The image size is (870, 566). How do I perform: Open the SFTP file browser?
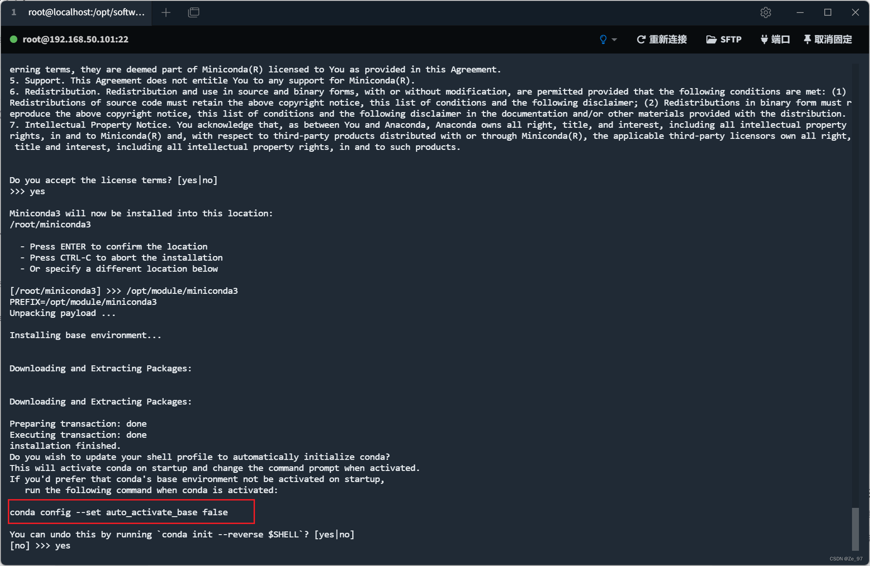tap(731, 40)
